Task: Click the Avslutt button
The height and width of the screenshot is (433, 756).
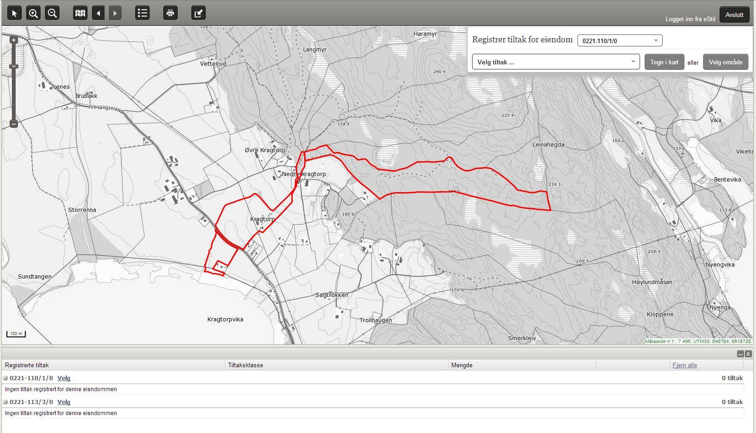Action: coord(734,15)
